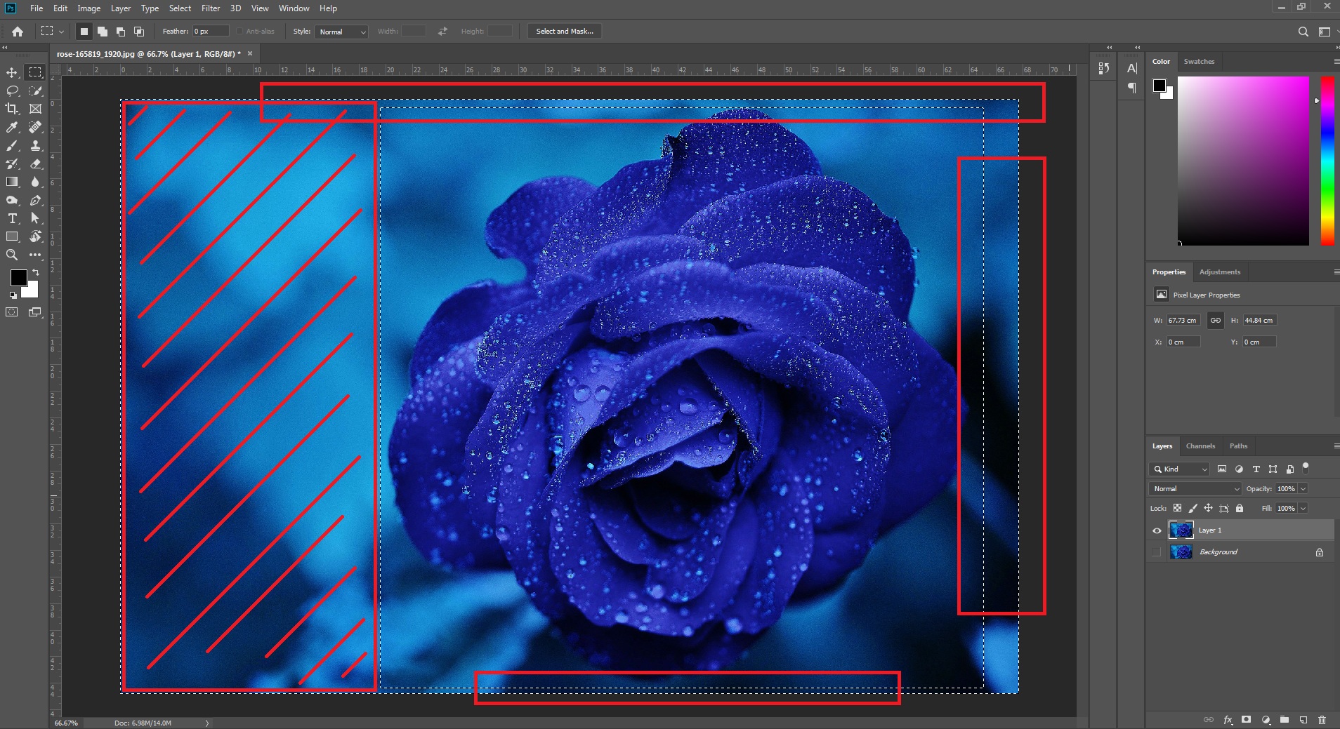This screenshot has width=1340, height=729.
Task: Select the Move tool
Action: (12, 72)
